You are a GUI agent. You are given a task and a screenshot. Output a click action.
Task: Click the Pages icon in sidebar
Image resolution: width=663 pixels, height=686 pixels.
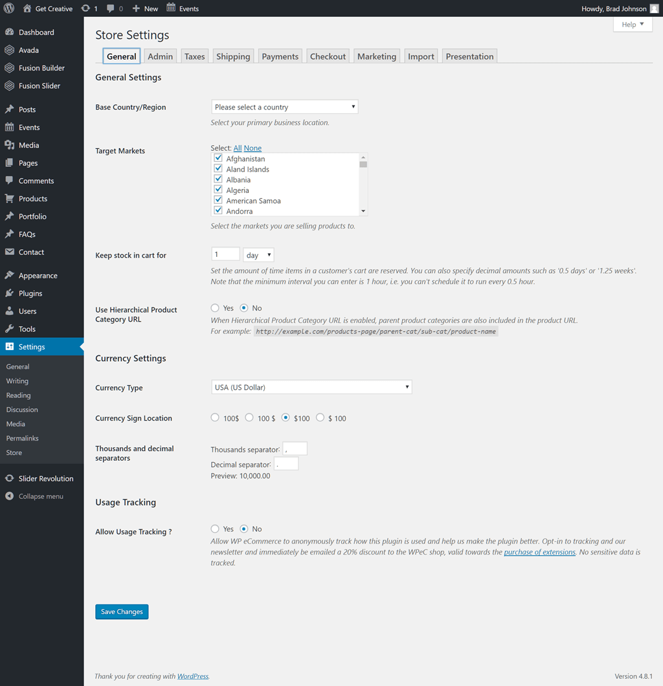pos(9,162)
